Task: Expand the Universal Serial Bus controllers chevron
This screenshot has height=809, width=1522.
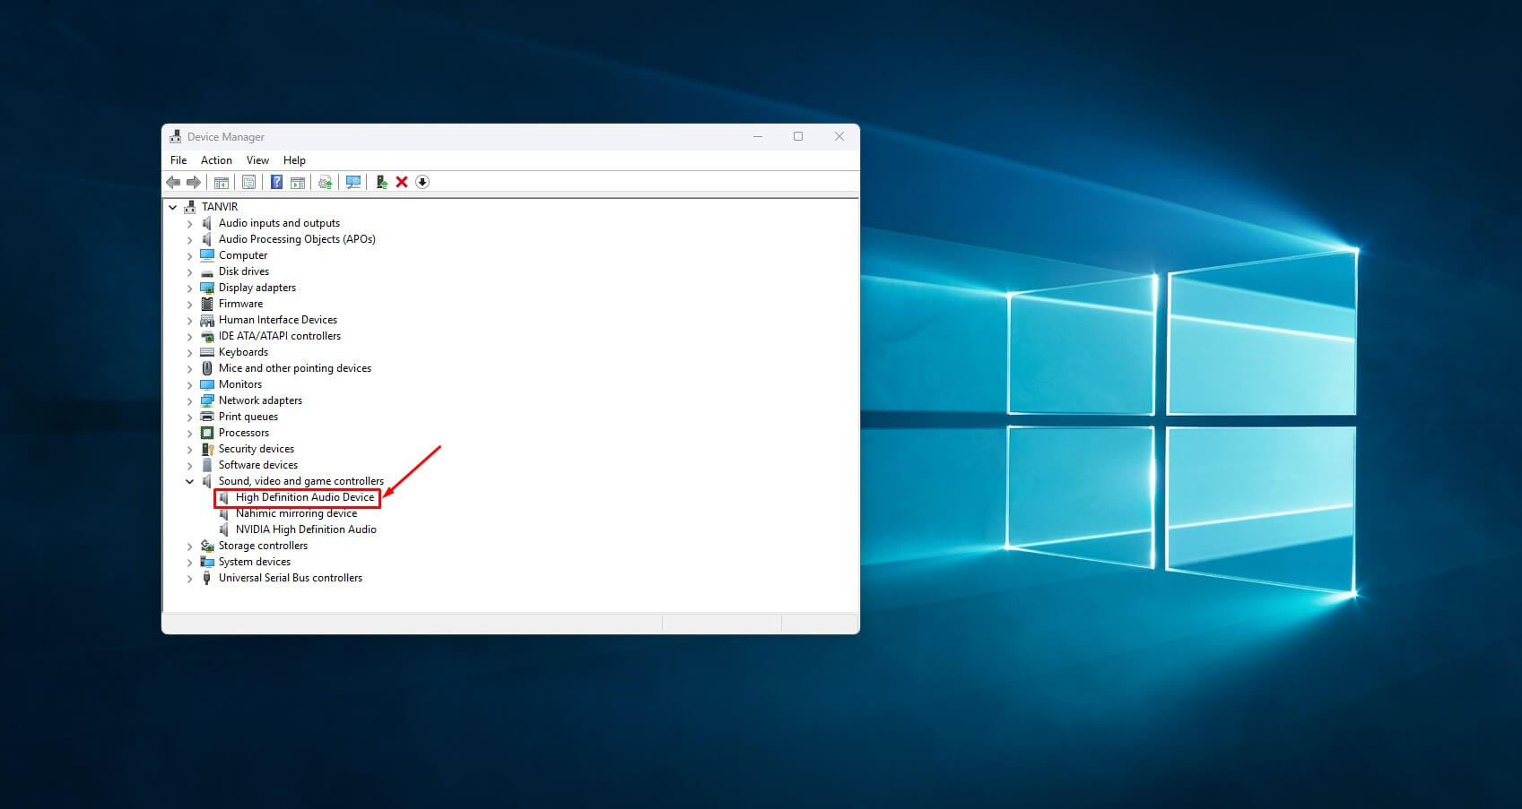Action: (190, 578)
